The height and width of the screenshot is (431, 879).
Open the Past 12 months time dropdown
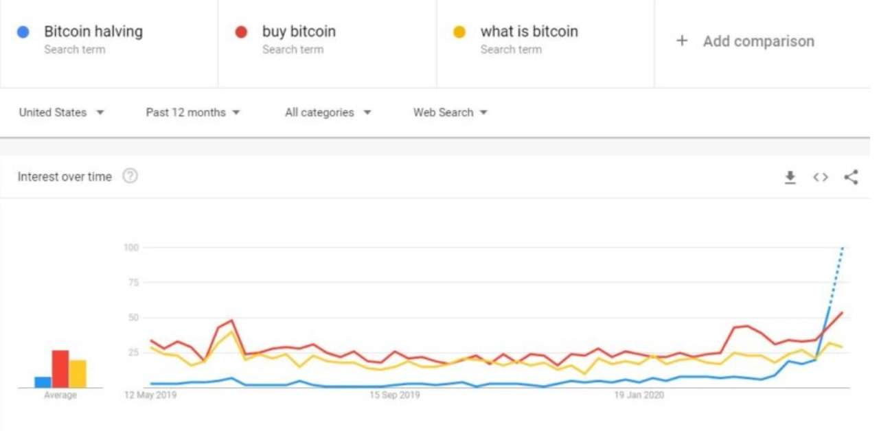pos(193,113)
